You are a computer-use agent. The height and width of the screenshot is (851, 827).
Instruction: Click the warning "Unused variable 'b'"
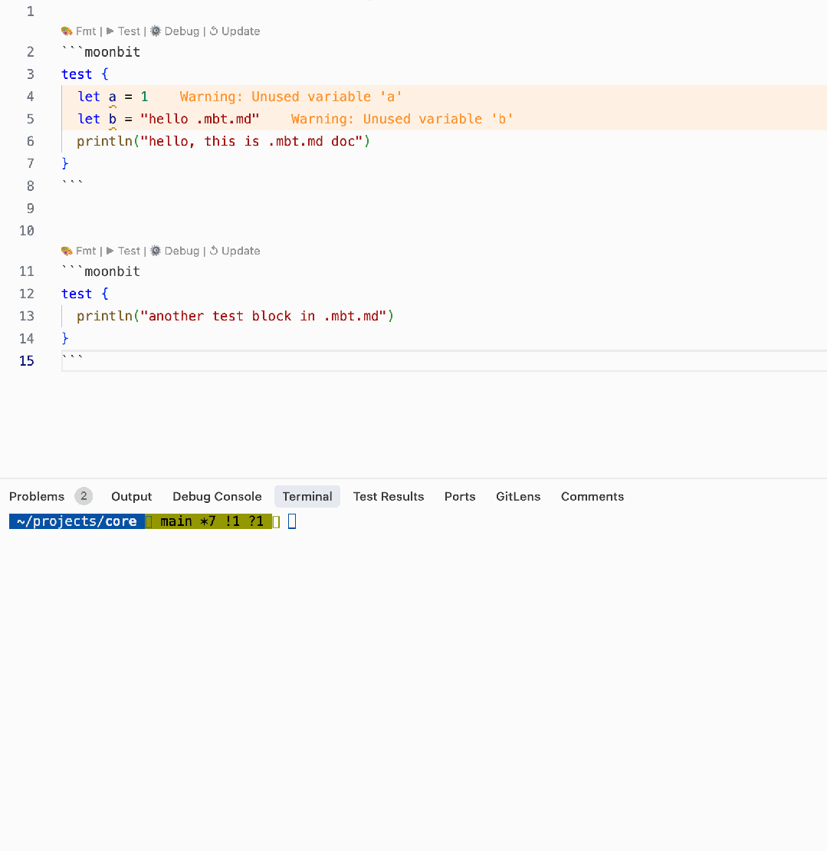(x=402, y=119)
